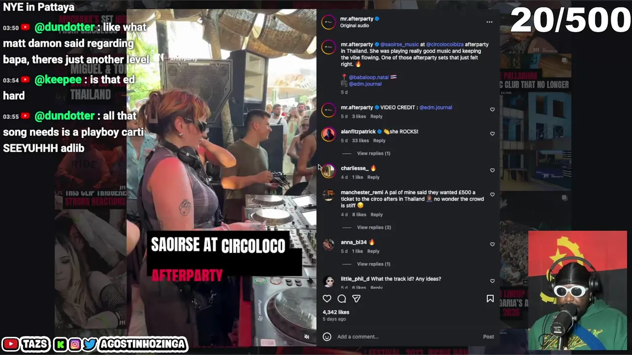Open comments via speech bubble icon
This screenshot has width=632, height=355.
(x=342, y=298)
